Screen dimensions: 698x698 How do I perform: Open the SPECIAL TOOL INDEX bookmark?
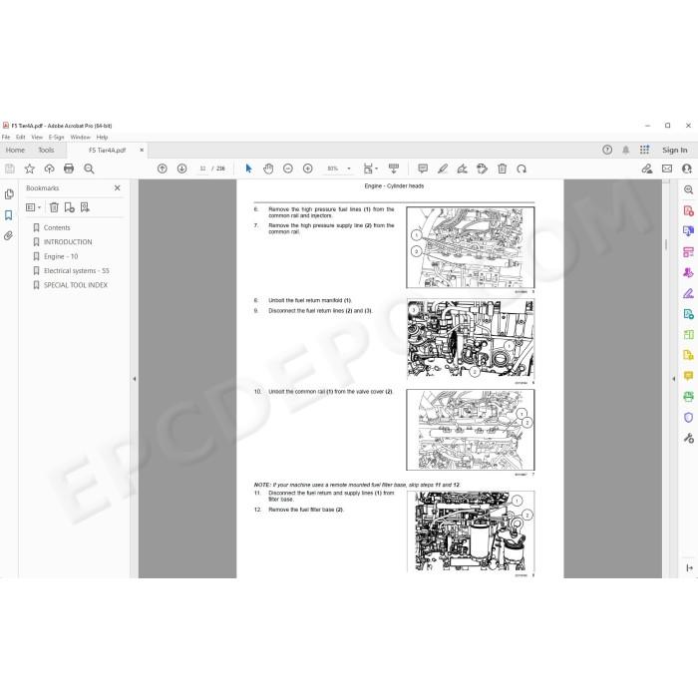tap(76, 285)
